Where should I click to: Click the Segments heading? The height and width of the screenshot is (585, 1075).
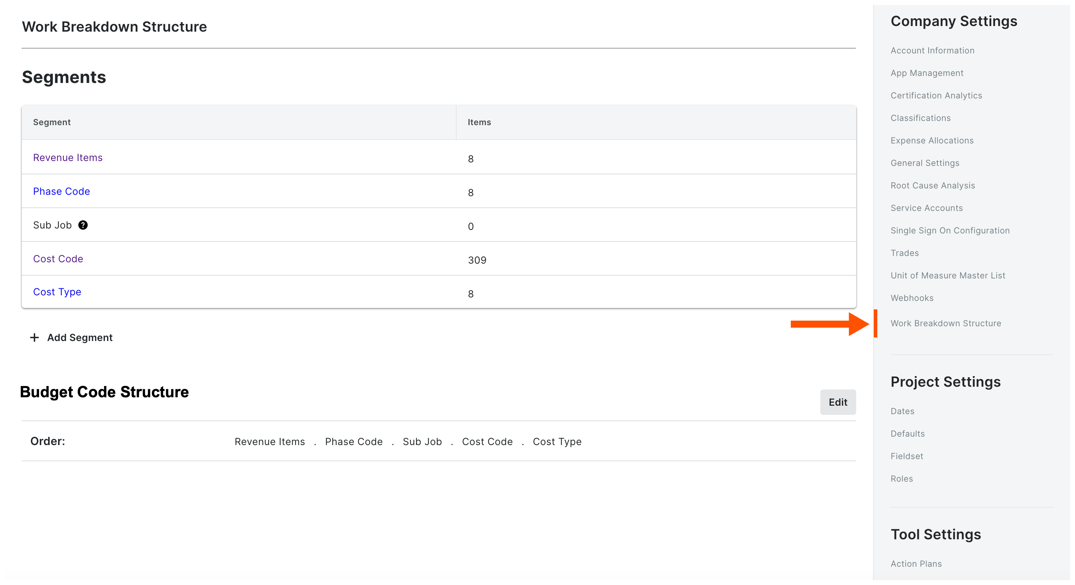(64, 77)
